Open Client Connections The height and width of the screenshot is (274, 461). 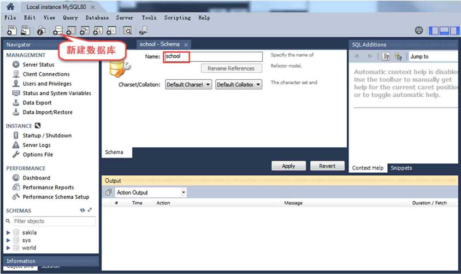point(46,74)
